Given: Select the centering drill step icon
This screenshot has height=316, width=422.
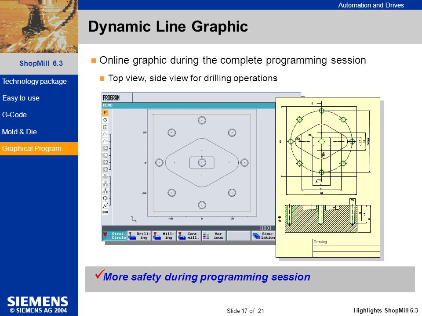Looking at the screenshot, I should (105, 177).
